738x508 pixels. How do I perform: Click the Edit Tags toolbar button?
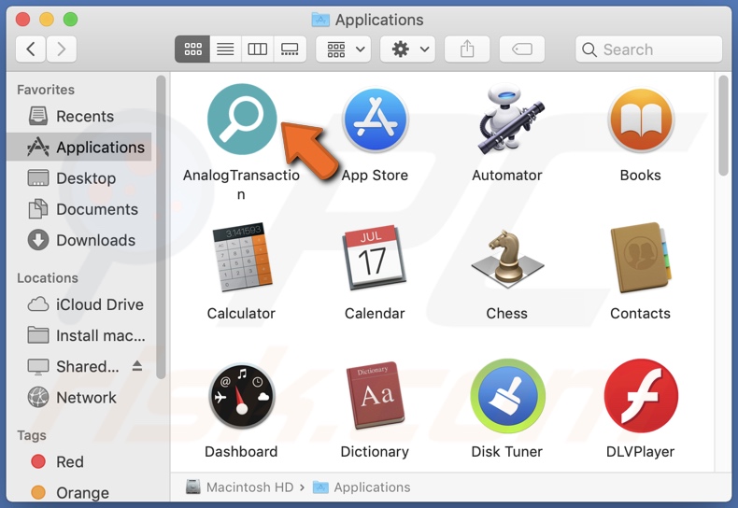pyautogui.click(x=522, y=49)
